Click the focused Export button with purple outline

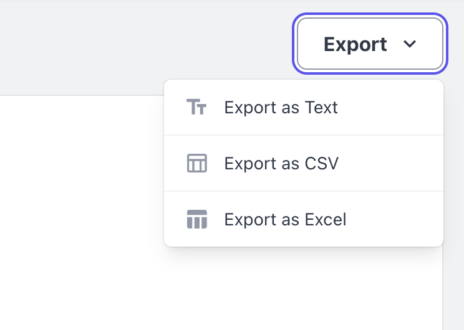[x=370, y=44]
